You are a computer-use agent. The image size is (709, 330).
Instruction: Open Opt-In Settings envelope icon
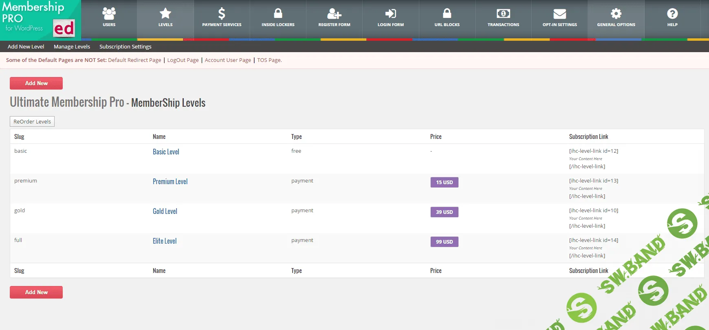pos(559,14)
